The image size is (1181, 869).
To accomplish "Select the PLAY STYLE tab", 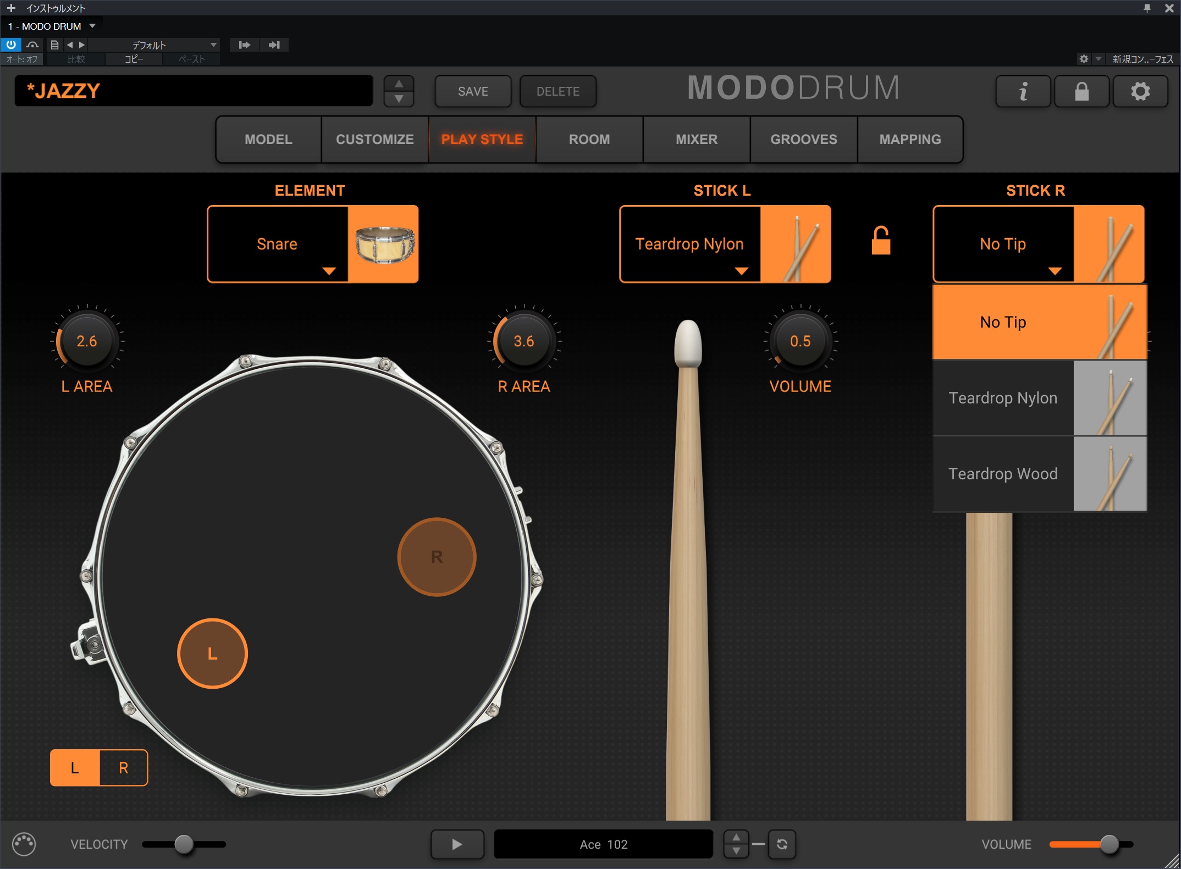I will pos(482,140).
